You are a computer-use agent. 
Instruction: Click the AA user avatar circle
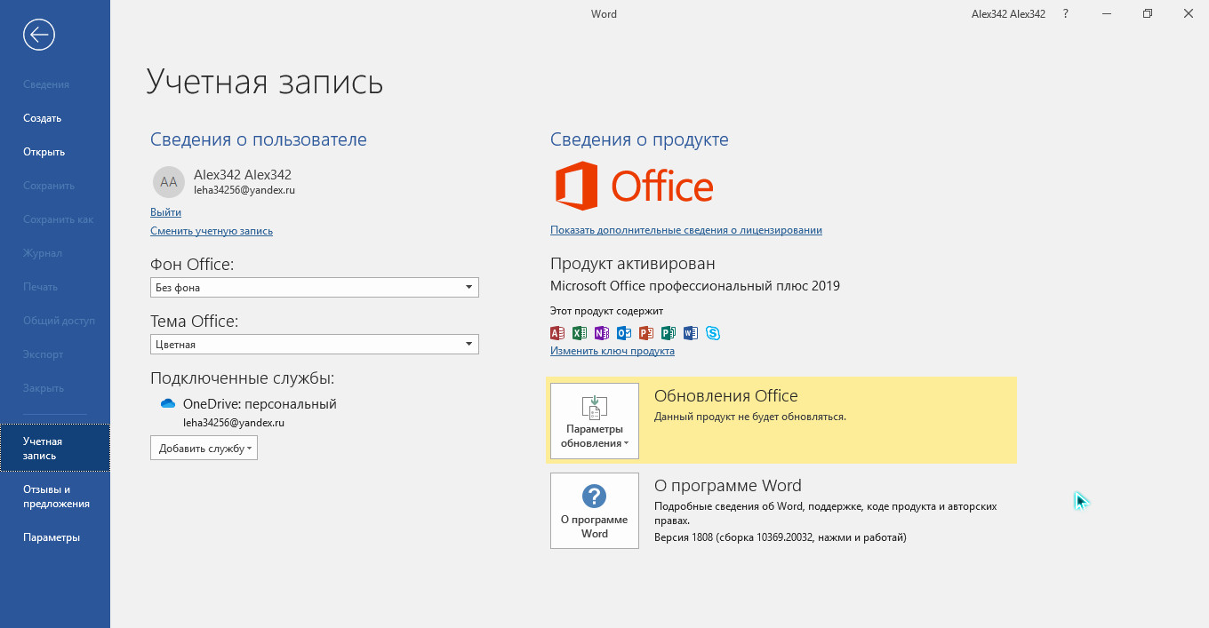point(168,181)
